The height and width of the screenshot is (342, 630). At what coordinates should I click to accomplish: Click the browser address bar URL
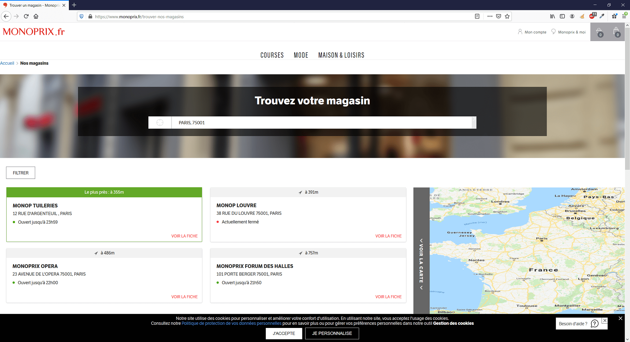(140, 17)
